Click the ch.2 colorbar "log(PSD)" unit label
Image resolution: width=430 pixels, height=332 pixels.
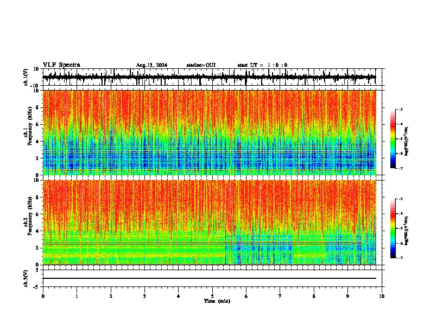(407, 231)
